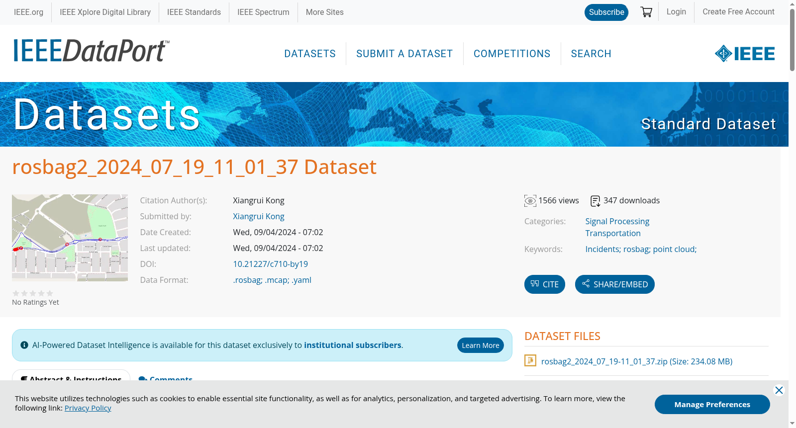This screenshot has height=428, width=796.
Task: Click the scrollbar up arrow
Action: (792, 3)
